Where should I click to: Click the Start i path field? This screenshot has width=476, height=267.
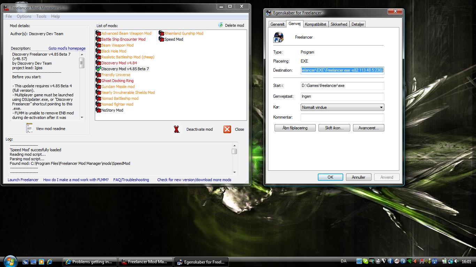[x=342, y=86]
